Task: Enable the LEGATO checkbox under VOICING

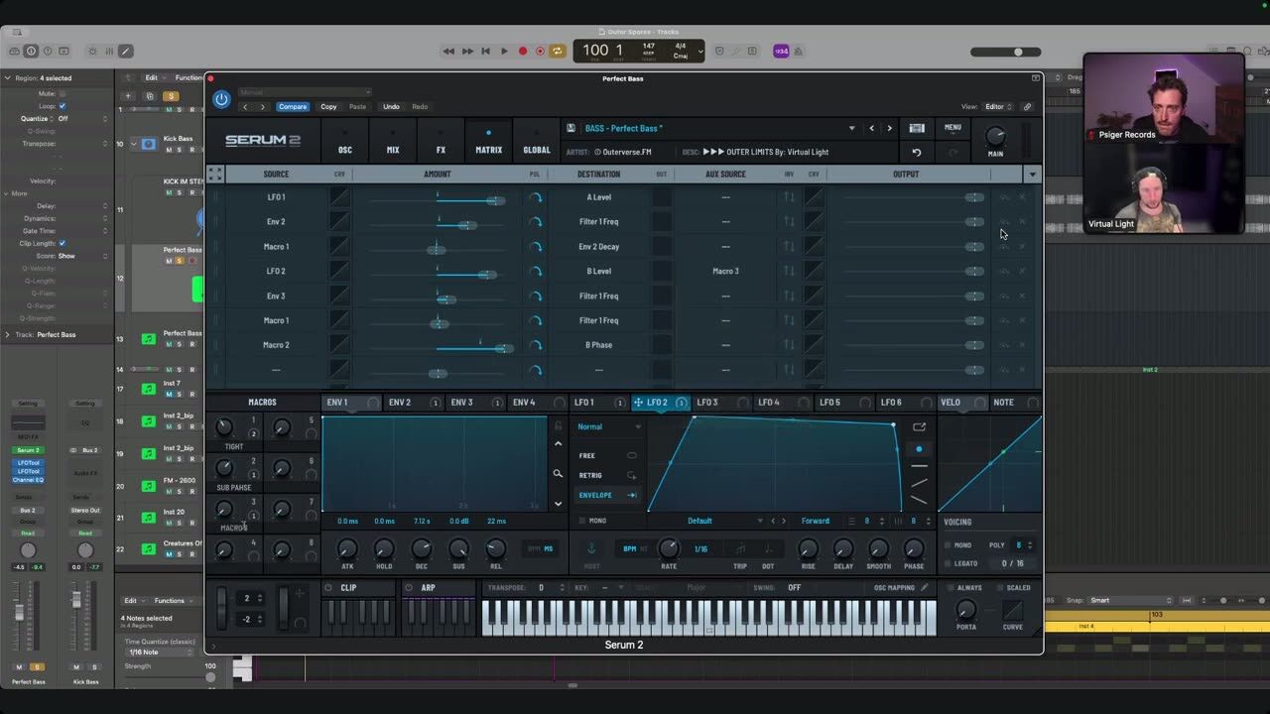Action: [948, 563]
